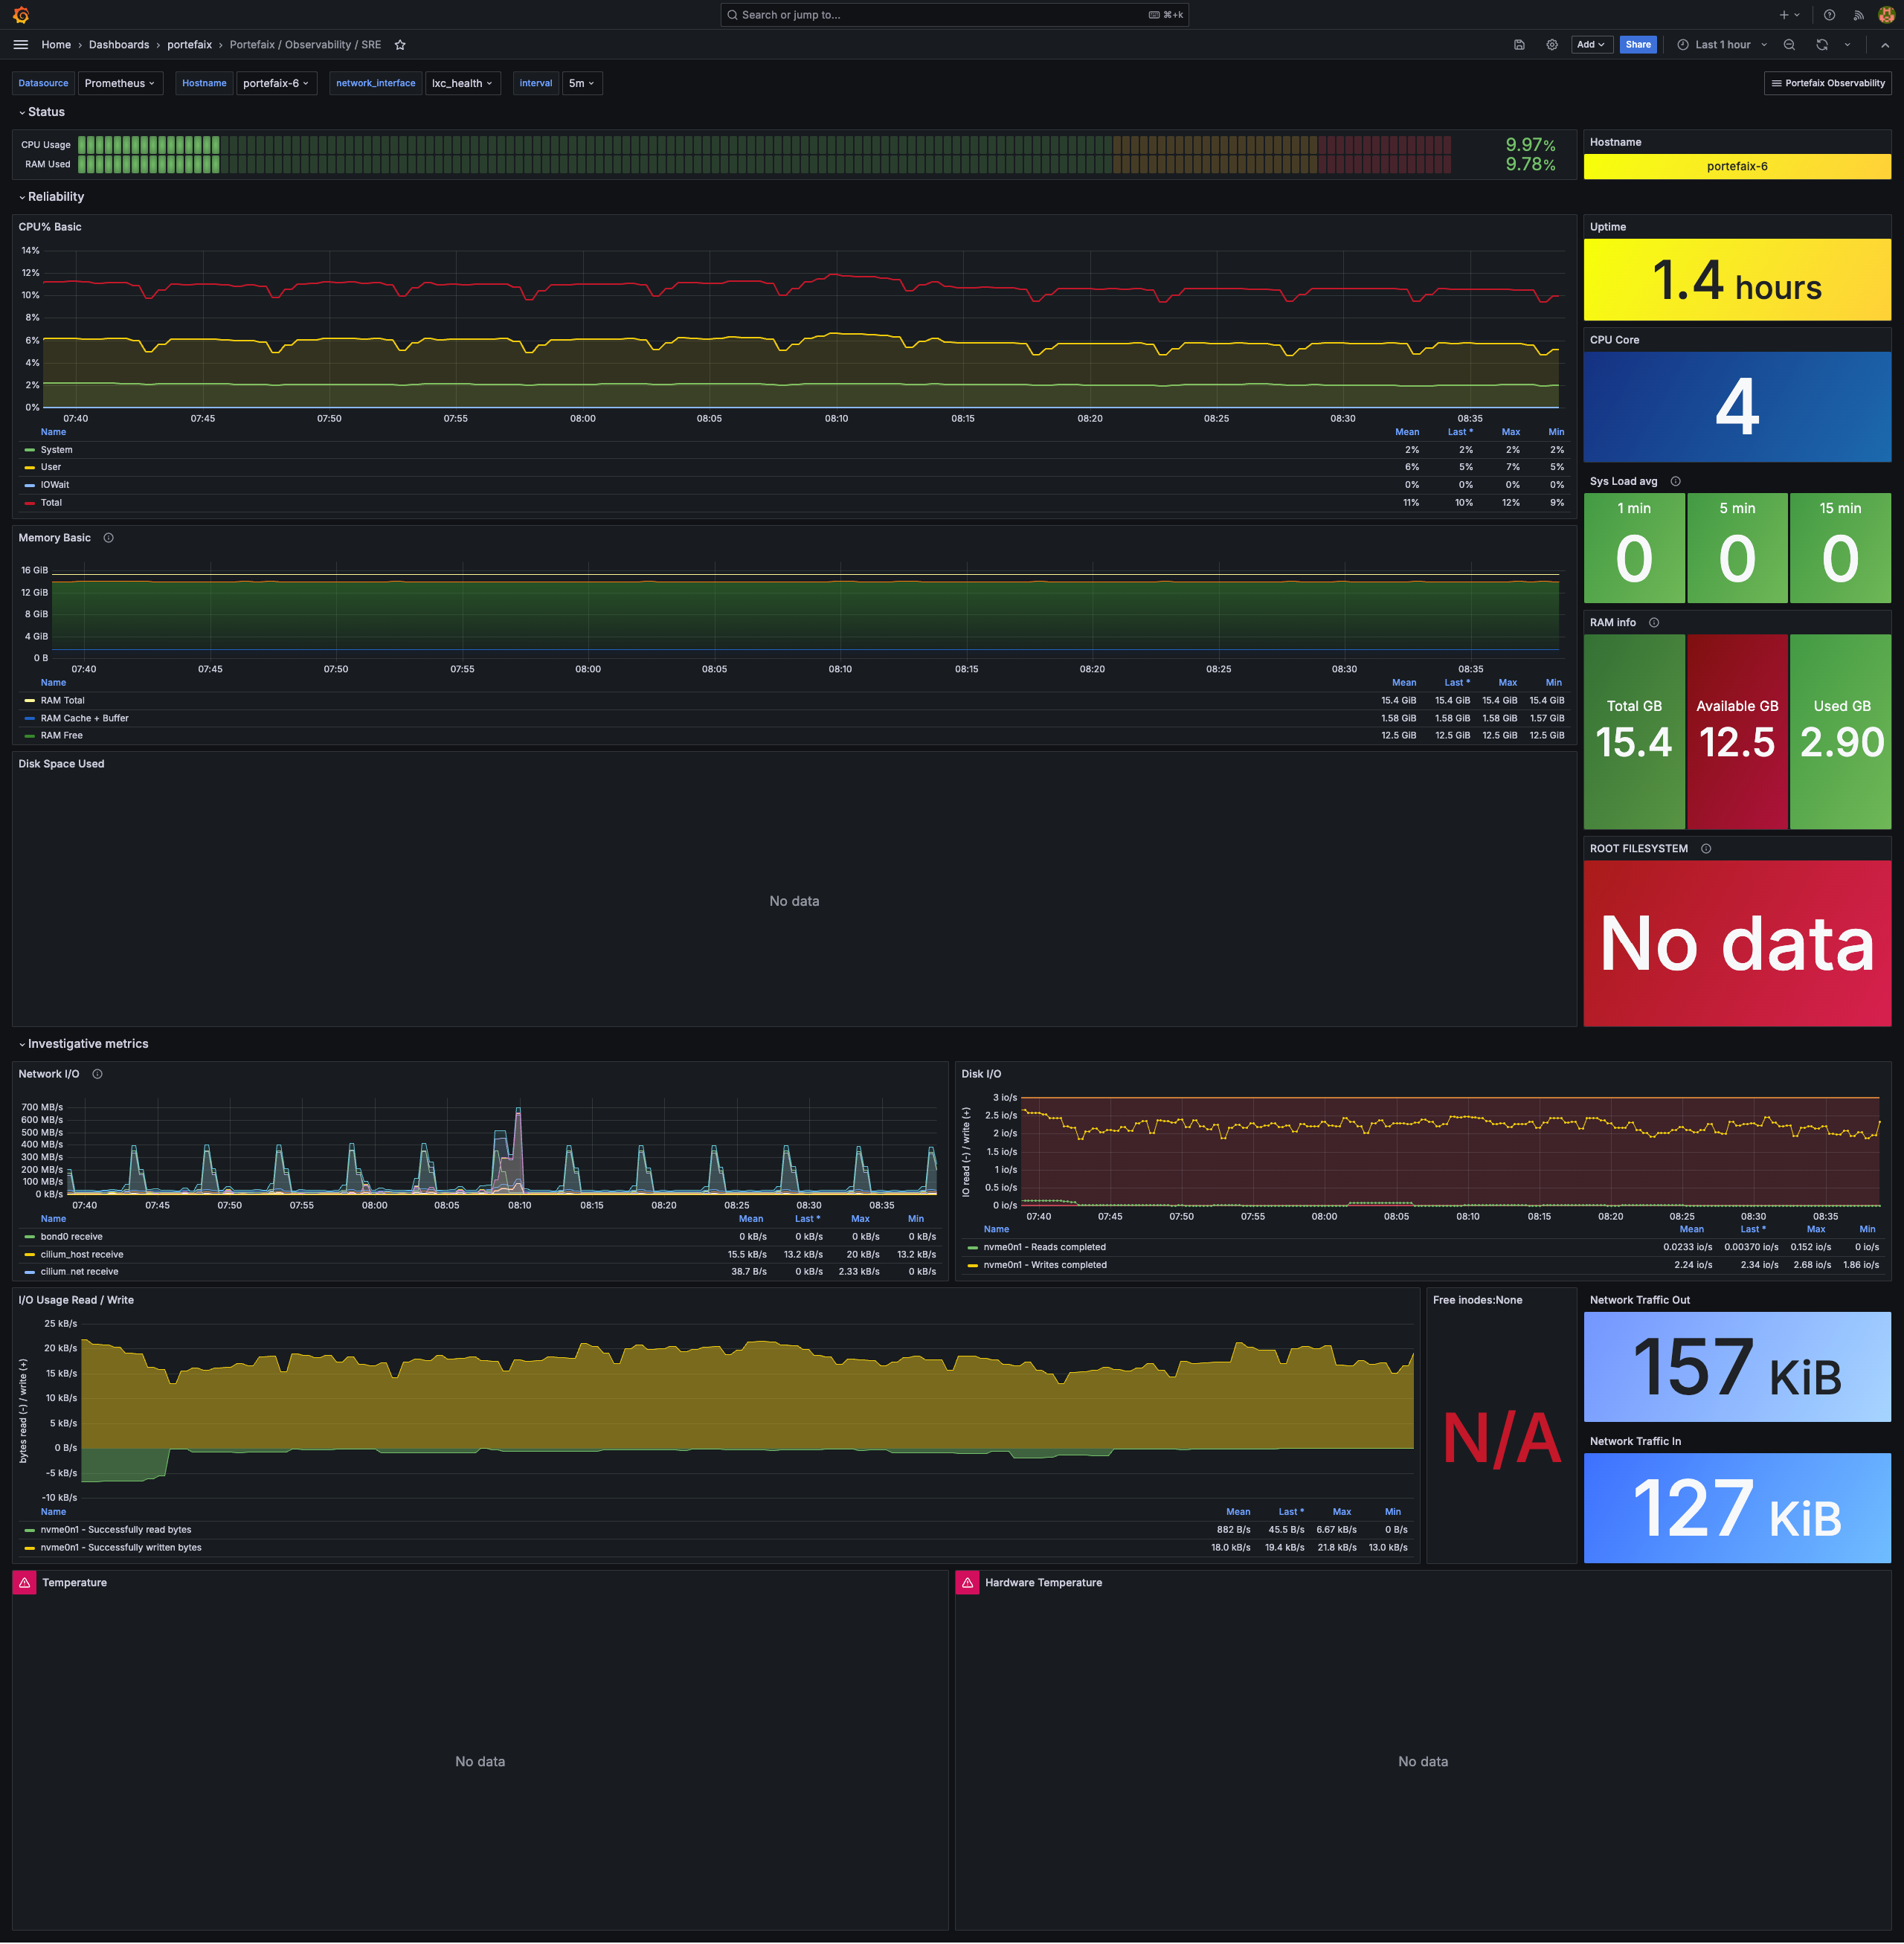Open the portefaix folder breadcrumb

point(189,45)
